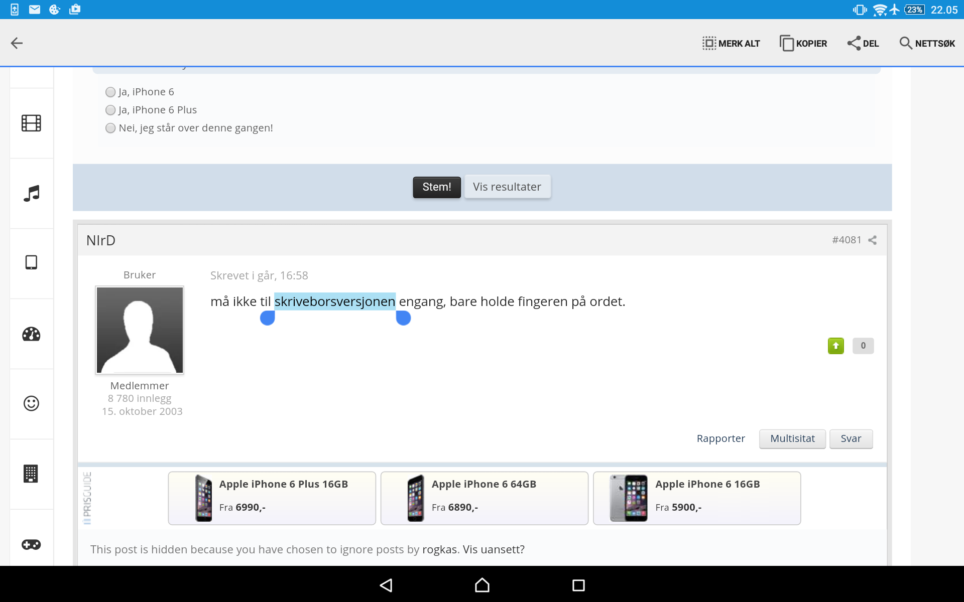Open the film category sidebar icon
The image size is (964, 602).
tap(31, 123)
